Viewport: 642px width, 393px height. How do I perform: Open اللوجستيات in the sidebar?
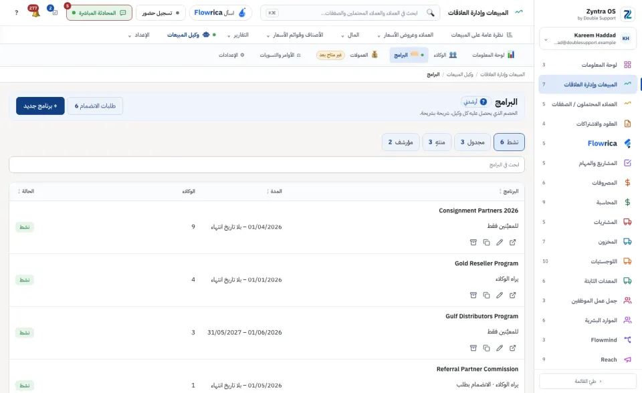(588, 261)
